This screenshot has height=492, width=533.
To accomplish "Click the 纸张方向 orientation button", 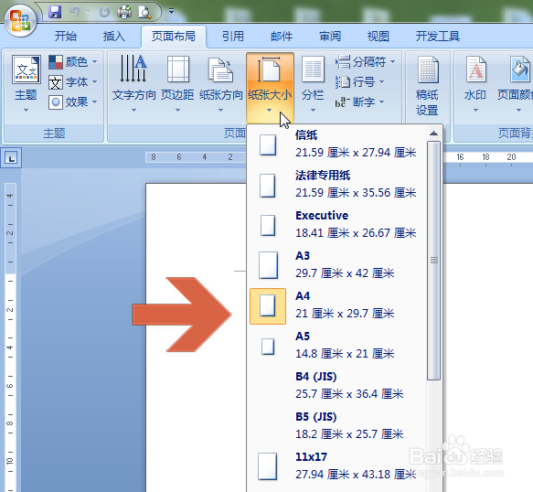I will click(x=221, y=84).
